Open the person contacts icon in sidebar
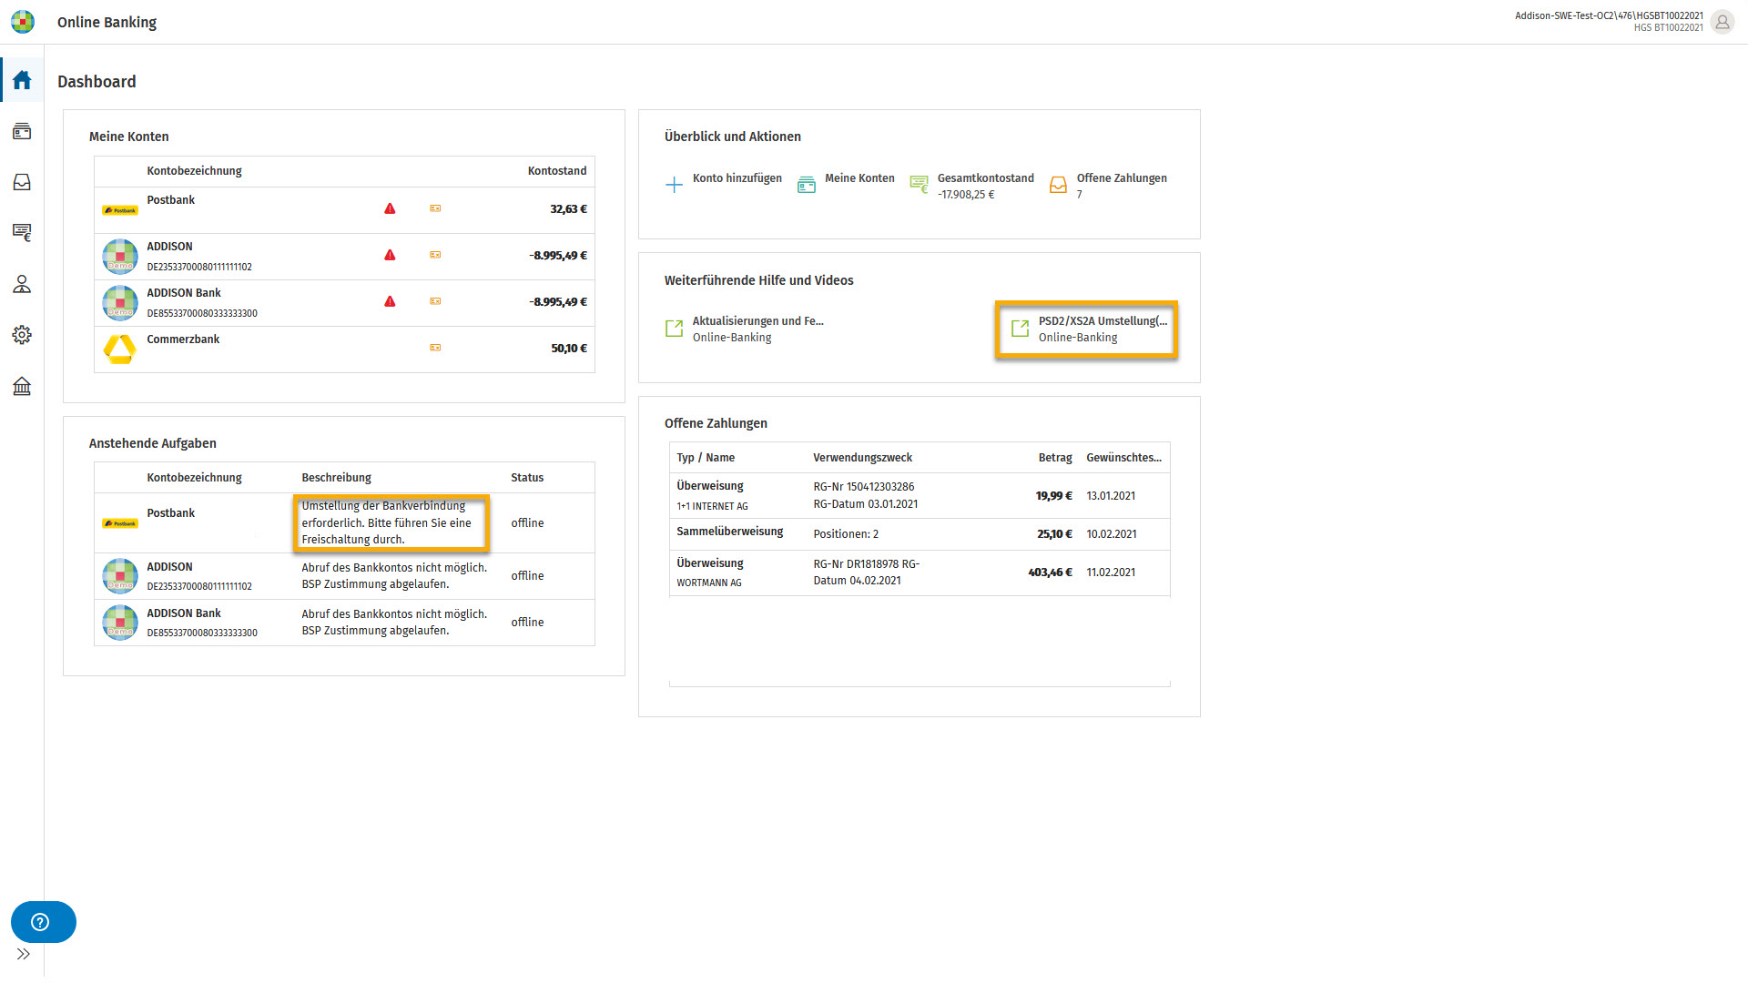This screenshot has width=1748, height=983. [x=22, y=285]
